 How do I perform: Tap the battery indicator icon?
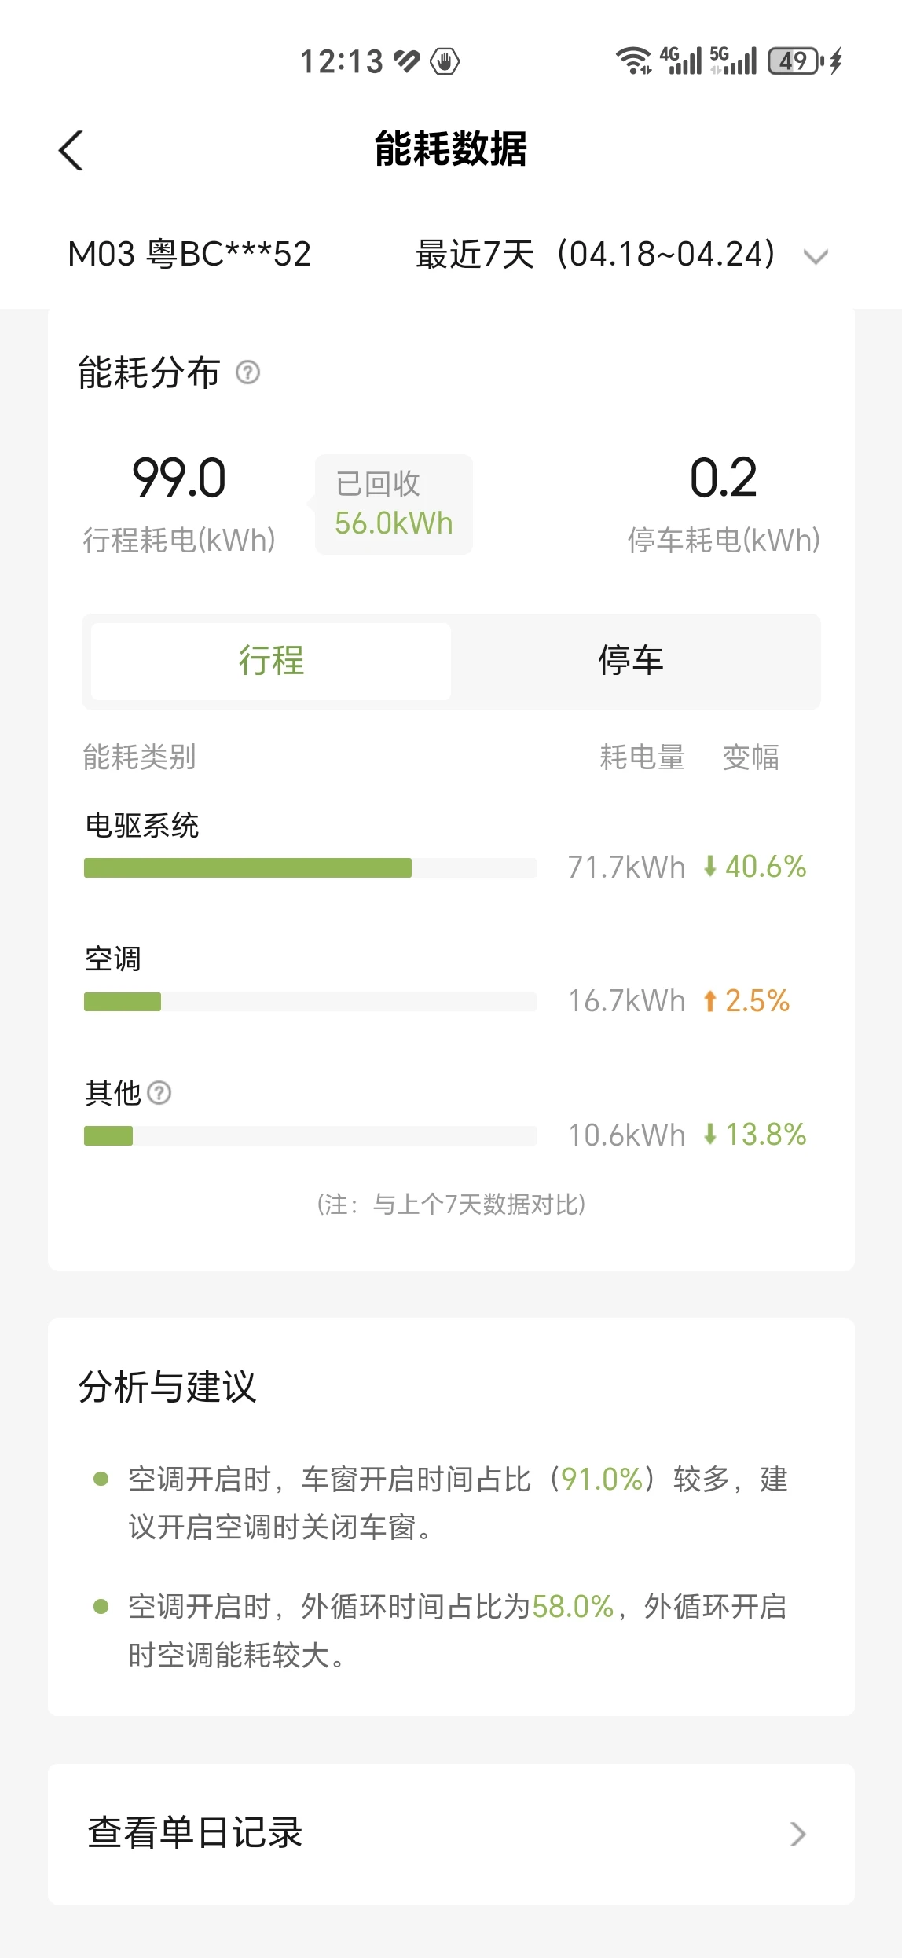point(796,60)
